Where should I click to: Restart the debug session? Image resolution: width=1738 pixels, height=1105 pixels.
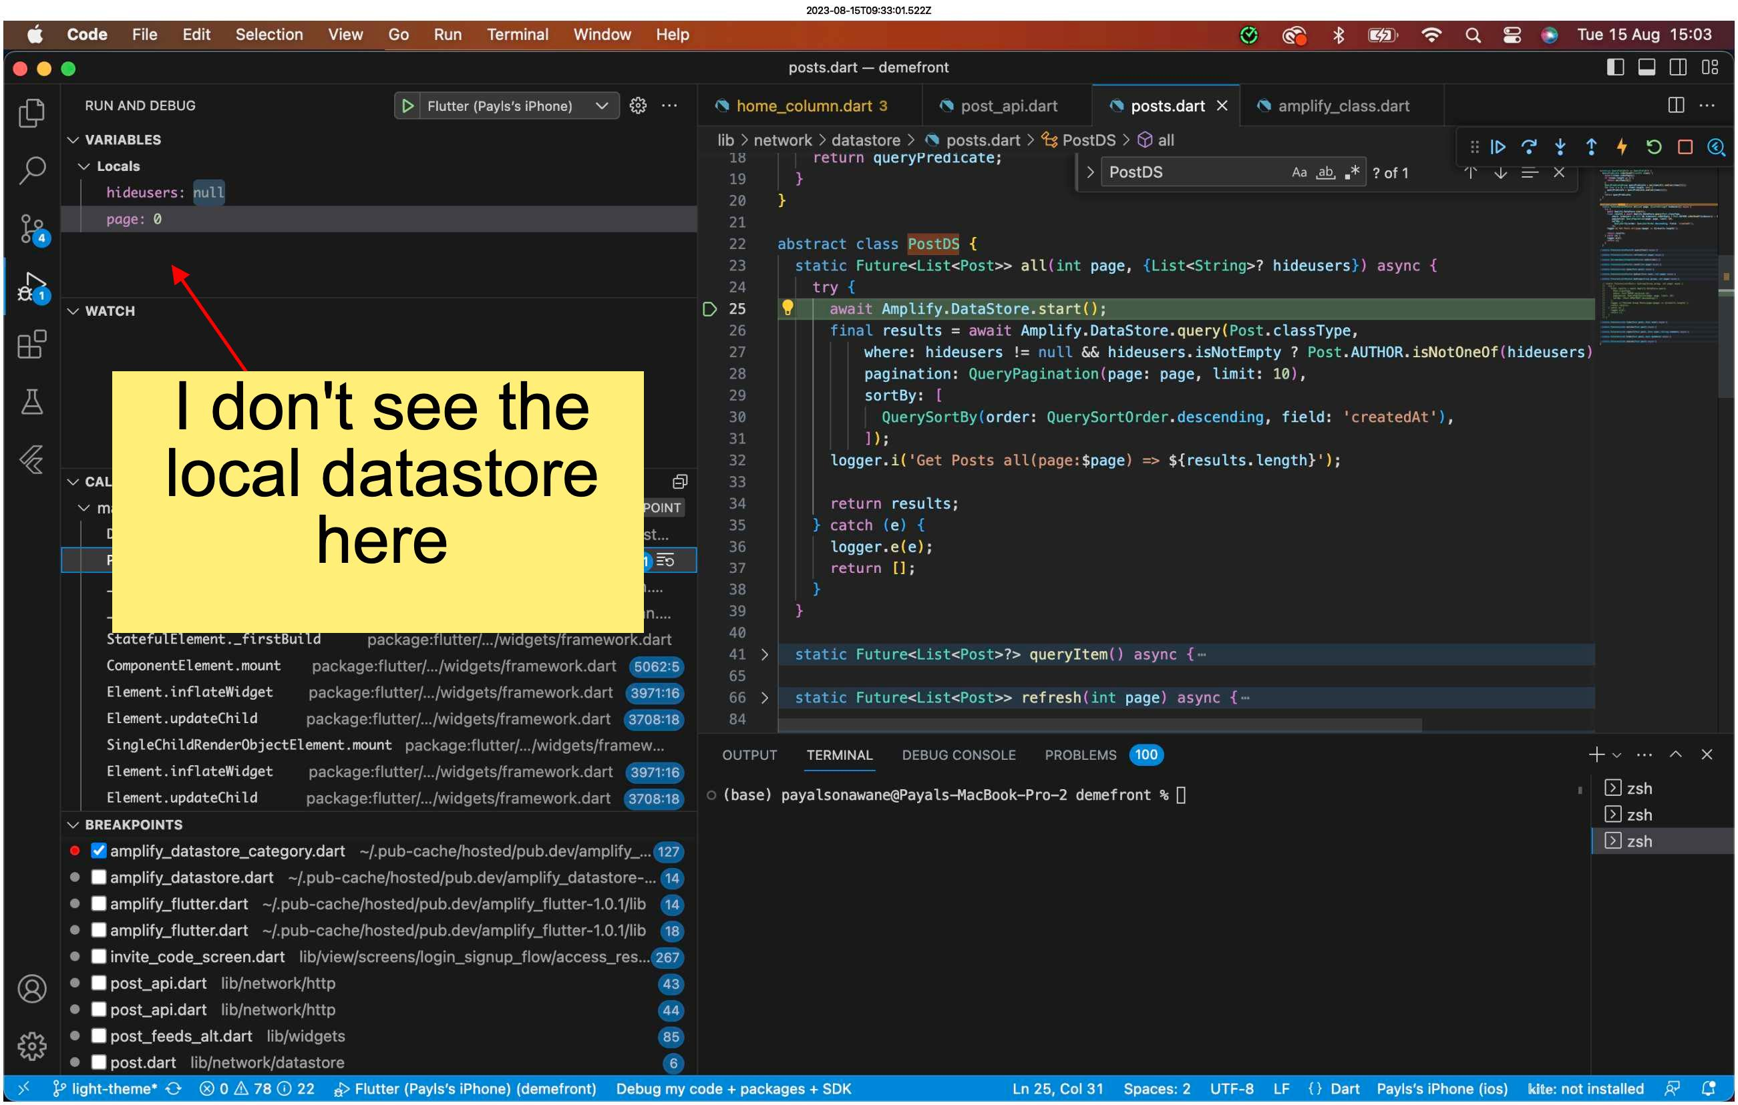[1654, 146]
